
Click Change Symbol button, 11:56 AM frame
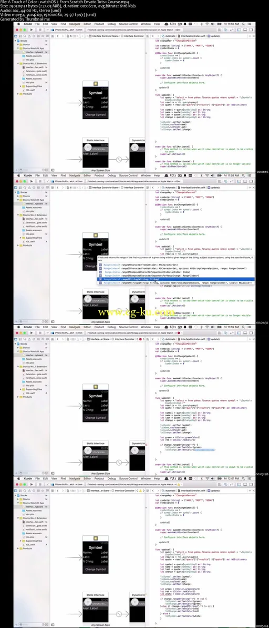tap(96, 114)
